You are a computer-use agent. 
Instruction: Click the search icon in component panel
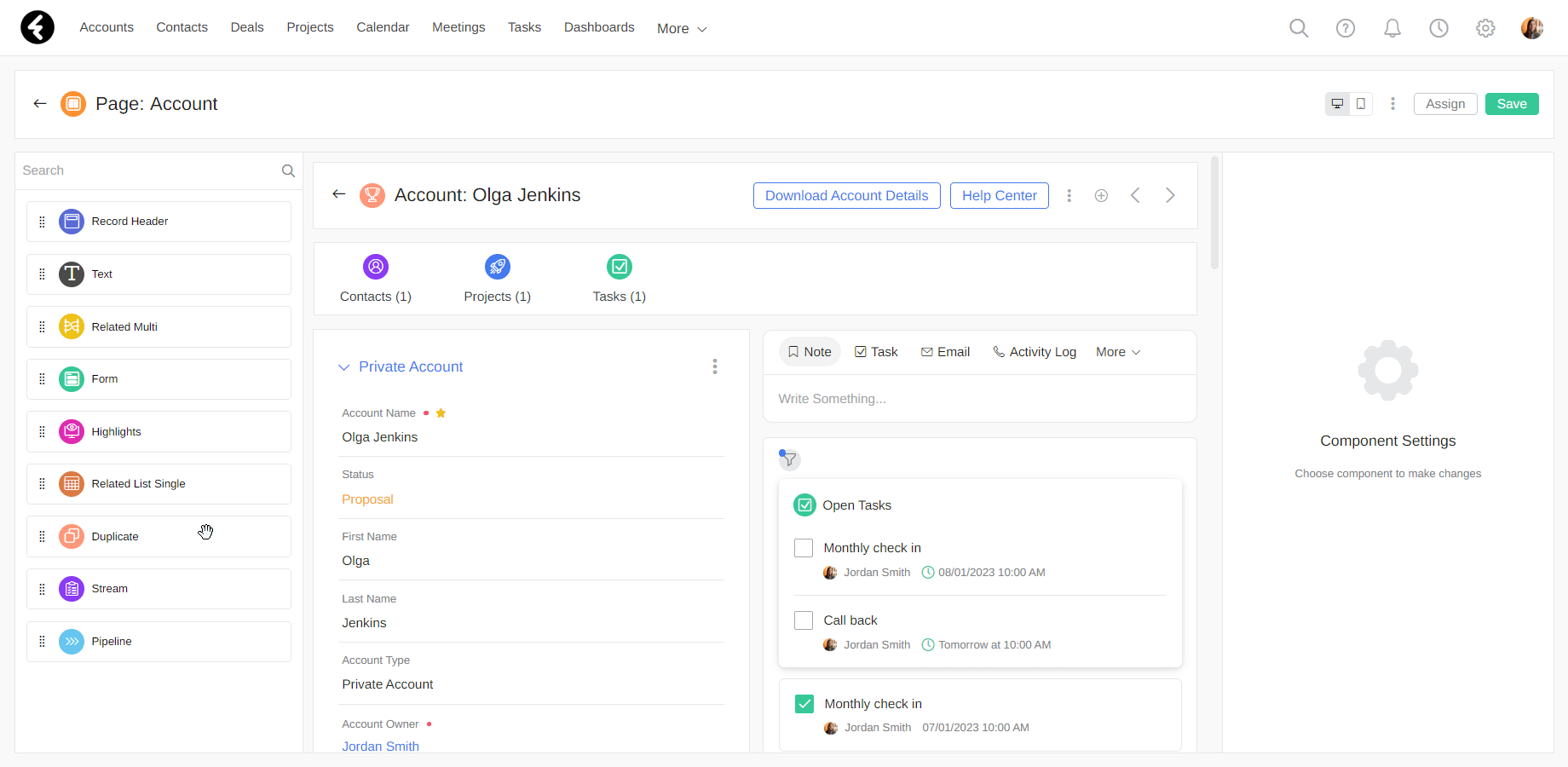(288, 171)
